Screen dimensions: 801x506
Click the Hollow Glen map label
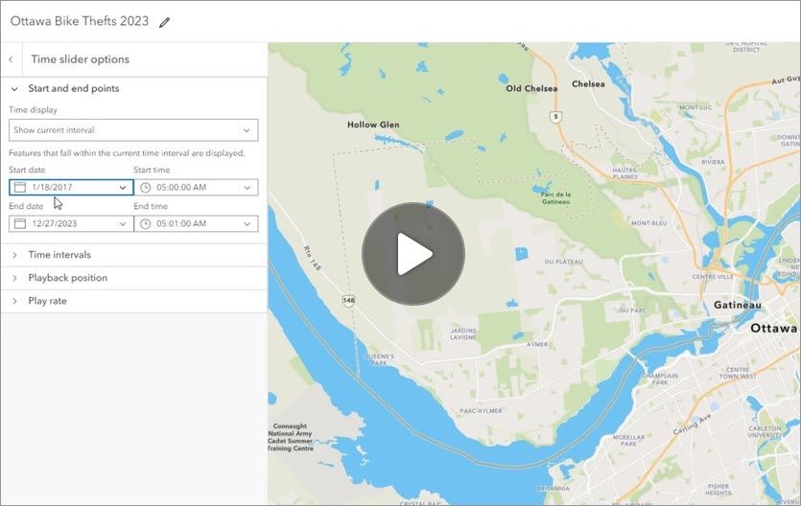pos(373,125)
